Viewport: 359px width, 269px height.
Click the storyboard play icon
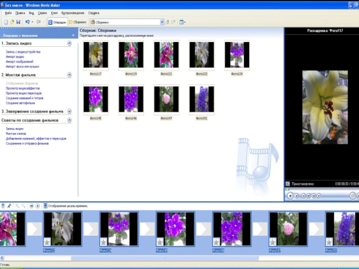(38, 206)
